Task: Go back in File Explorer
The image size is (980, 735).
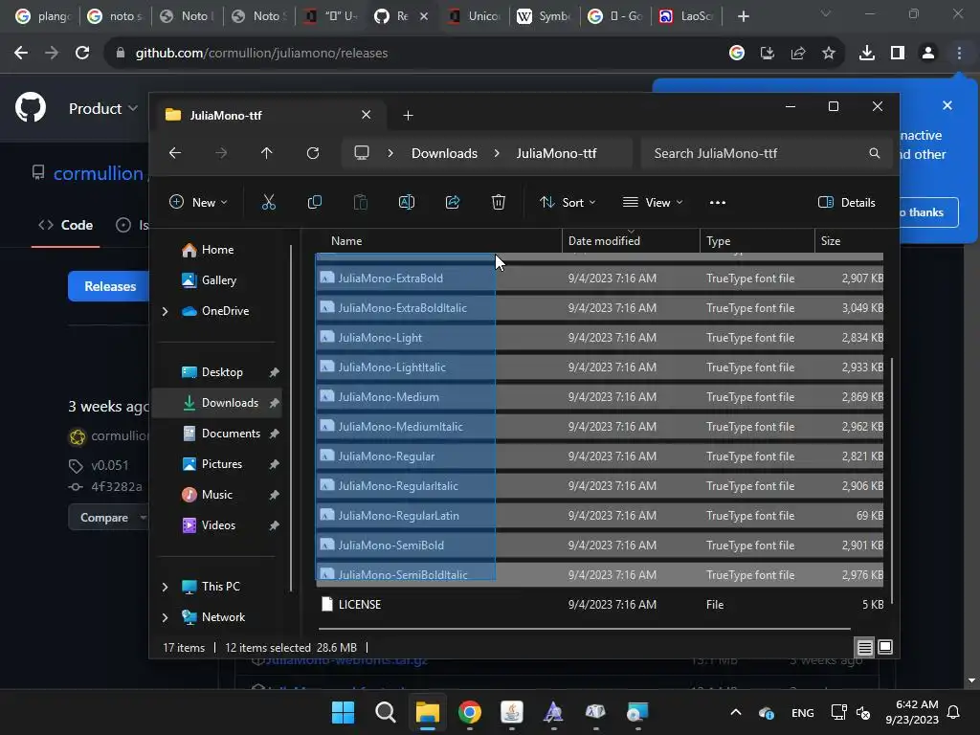Action: (x=175, y=153)
